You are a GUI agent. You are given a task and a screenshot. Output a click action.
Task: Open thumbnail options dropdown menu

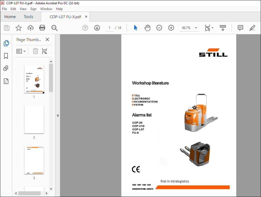pos(21,51)
